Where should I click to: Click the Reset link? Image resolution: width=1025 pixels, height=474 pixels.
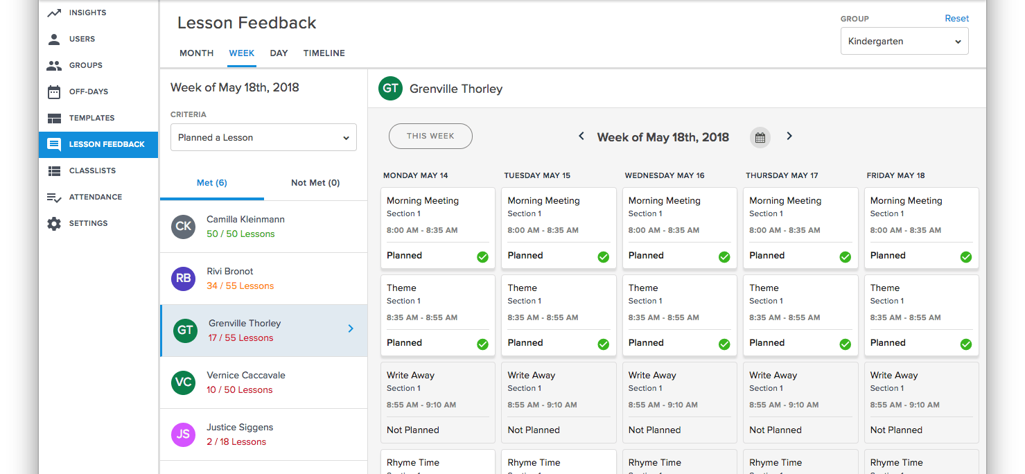(957, 19)
